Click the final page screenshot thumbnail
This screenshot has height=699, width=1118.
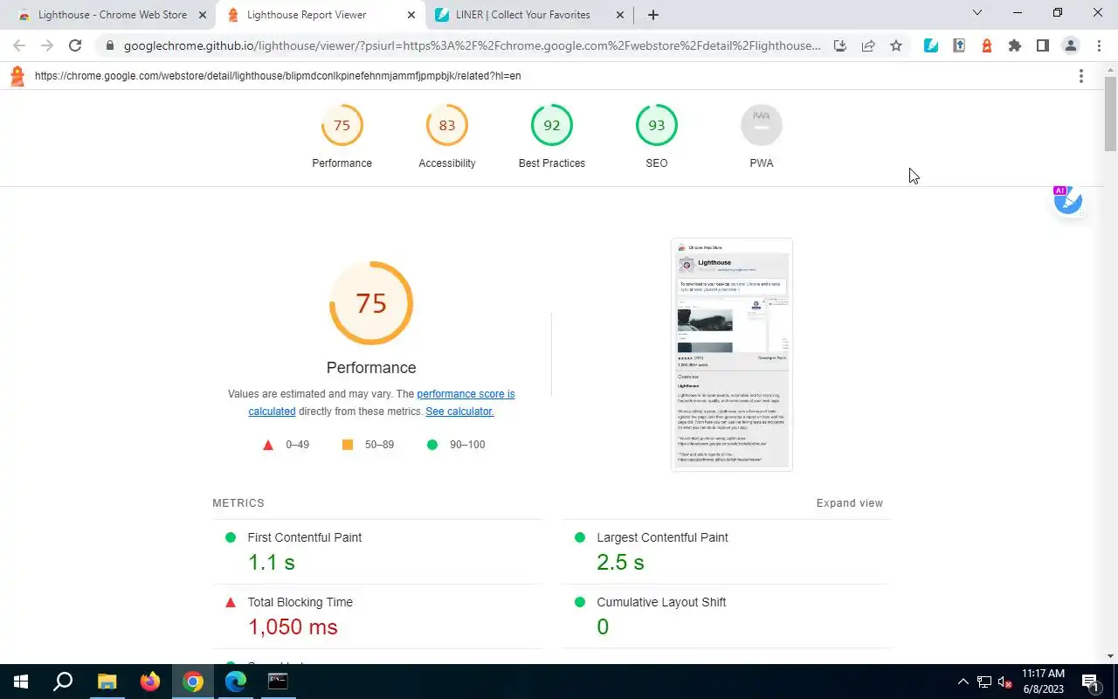[732, 355]
